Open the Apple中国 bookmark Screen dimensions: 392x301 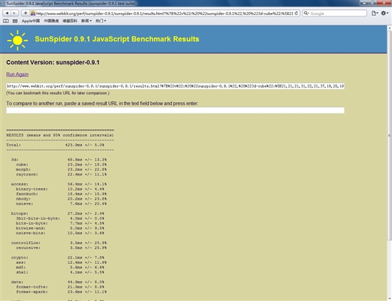(31, 21)
